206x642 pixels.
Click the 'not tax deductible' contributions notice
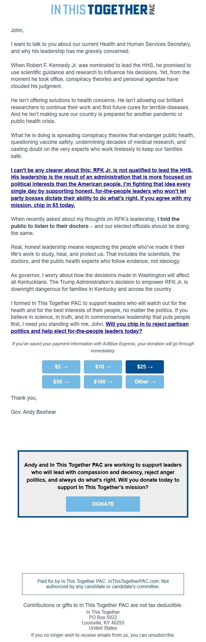tap(103, 605)
